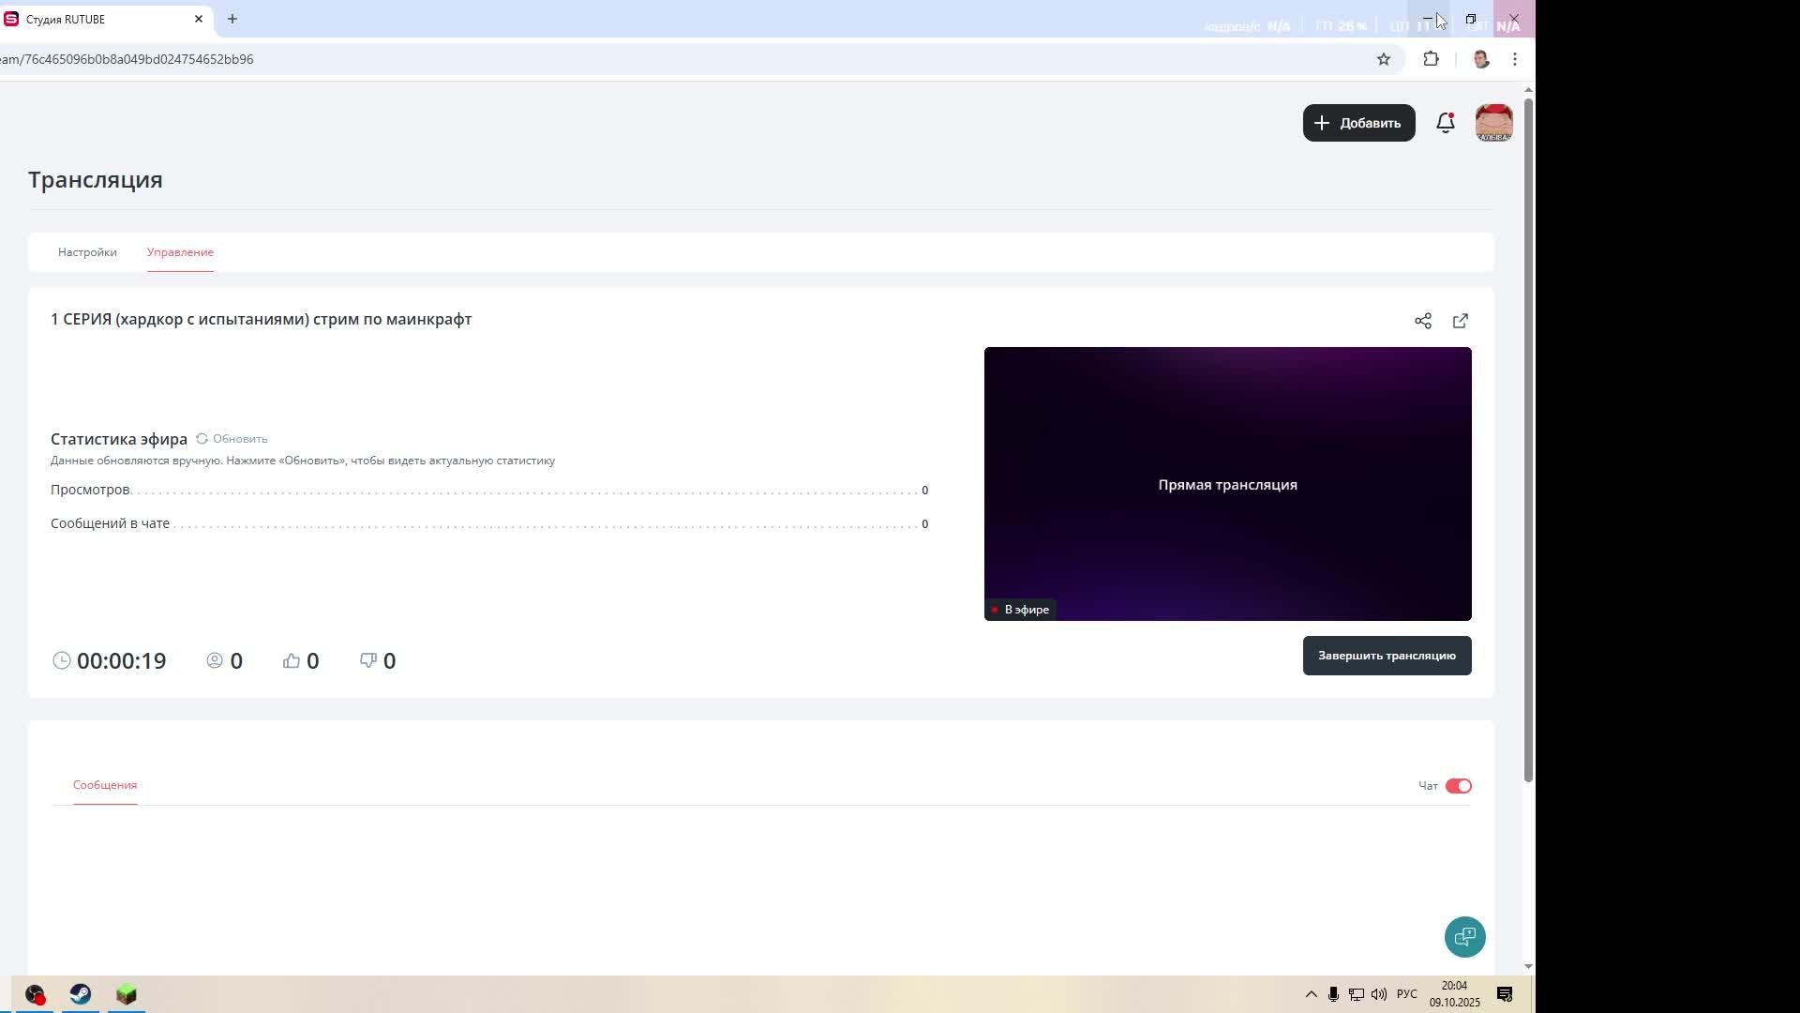
Task: Click Завершить трансляцию button
Action: pos(1387,656)
